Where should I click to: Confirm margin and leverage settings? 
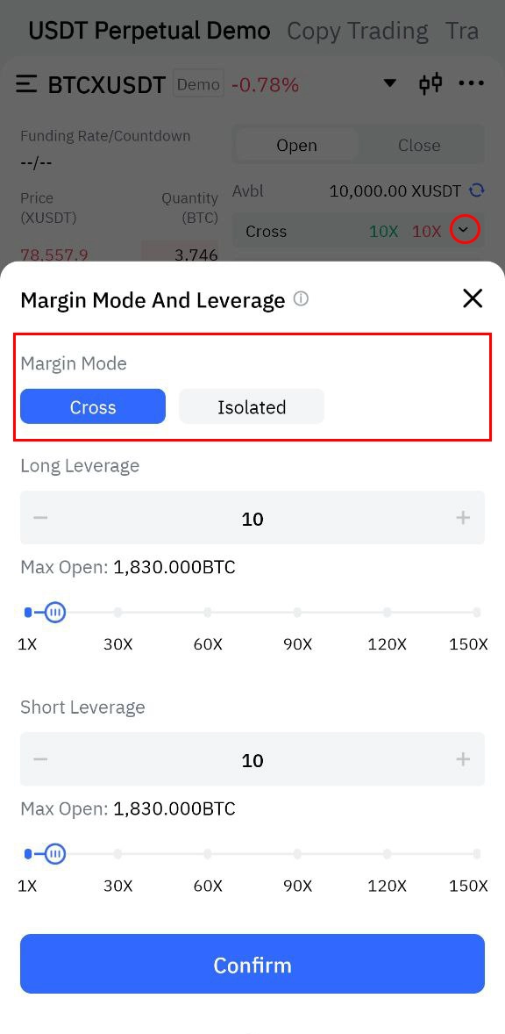[x=252, y=964]
